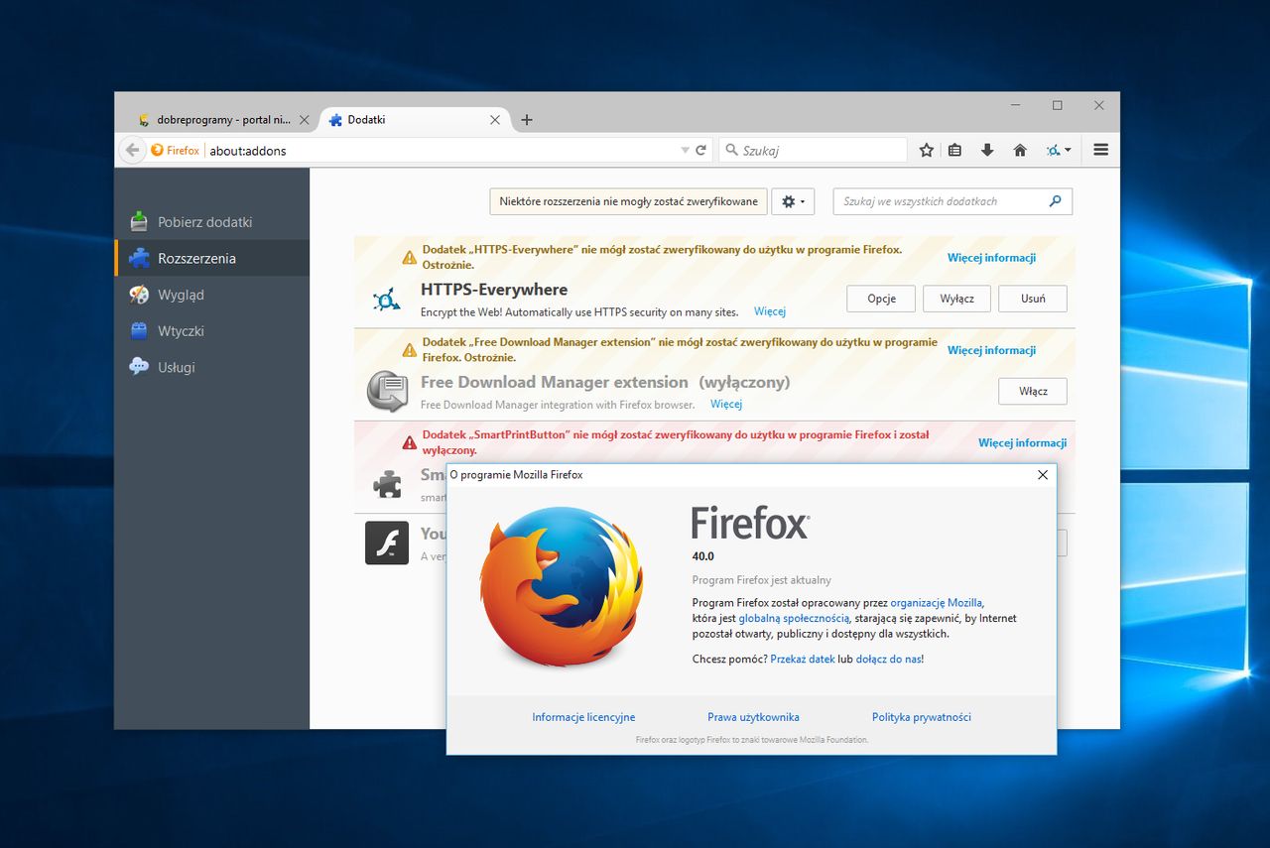
Task: Close the Firefox browser window
Action: (1099, 105)
